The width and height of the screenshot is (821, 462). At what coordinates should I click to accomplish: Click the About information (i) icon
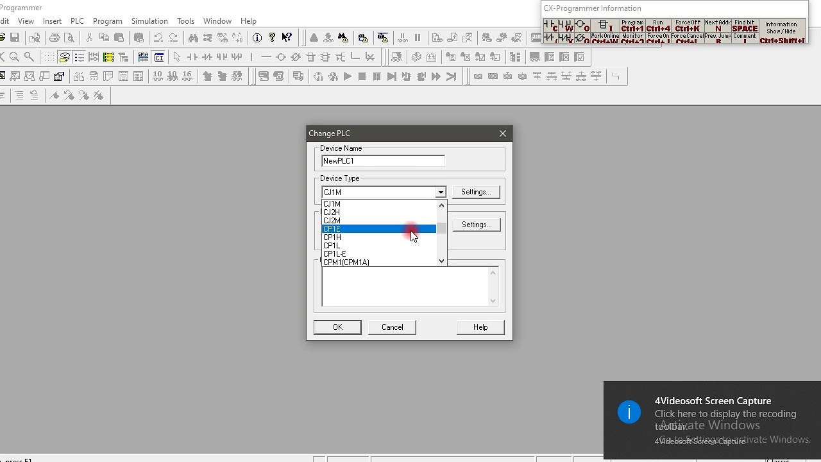(x=257, y=38)
